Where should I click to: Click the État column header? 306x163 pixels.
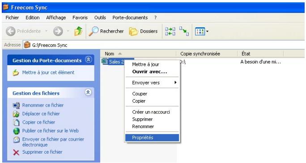pyautogui.click(x=260, y=54)
